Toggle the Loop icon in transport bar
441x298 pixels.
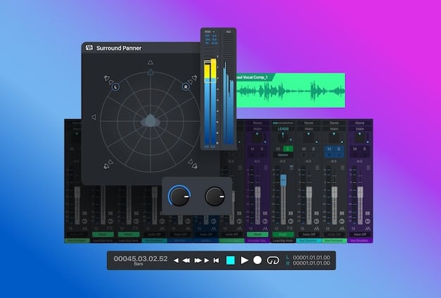(x=273, y=260)
